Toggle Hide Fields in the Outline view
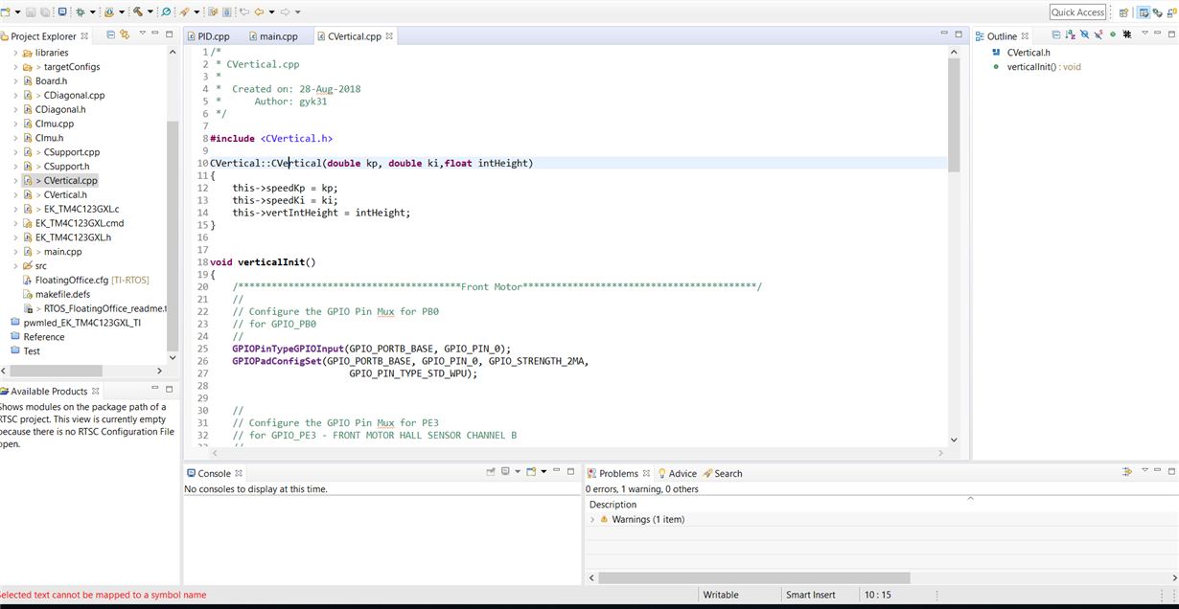1179x609 pixels. pos(1084,34)
